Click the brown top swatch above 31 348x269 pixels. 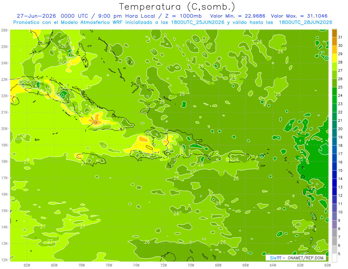pyautogui.click(x=334, y=33)
